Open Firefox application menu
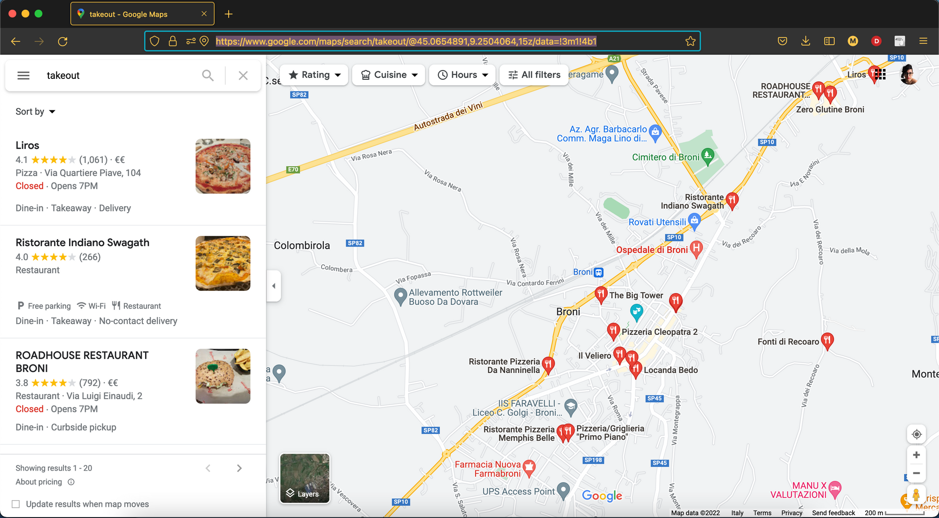Screen dimensions: 939x518 click(x=923, y=41)
